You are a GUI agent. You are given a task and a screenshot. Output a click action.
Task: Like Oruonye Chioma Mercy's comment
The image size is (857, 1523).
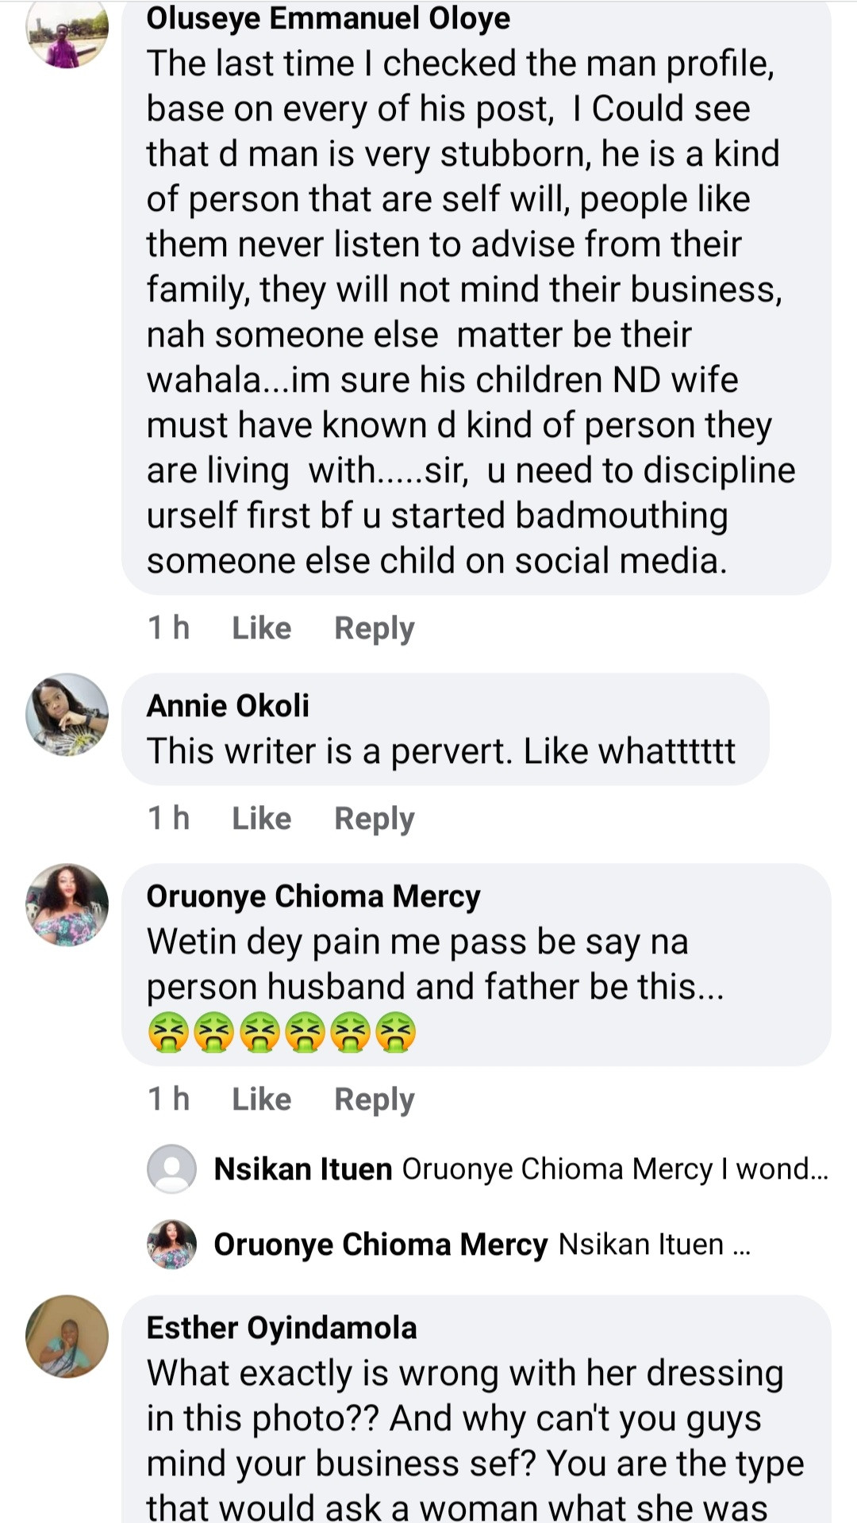click(x=261, y=1099)
